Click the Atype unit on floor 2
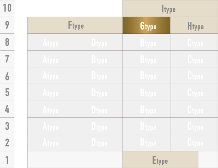The height and width of the screenshot is (168, 218). [x=51, y=142]
